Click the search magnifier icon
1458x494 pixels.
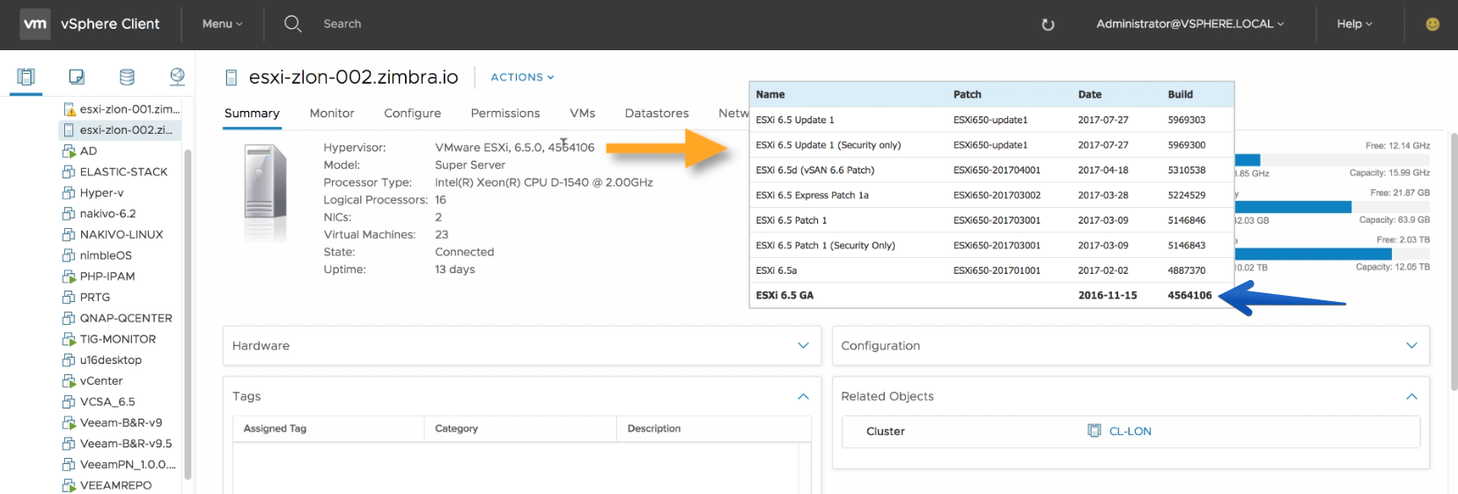tap(293, 24)
